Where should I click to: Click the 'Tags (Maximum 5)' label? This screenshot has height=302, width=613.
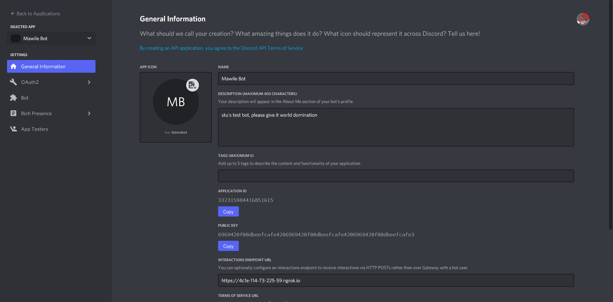point(236,156)
